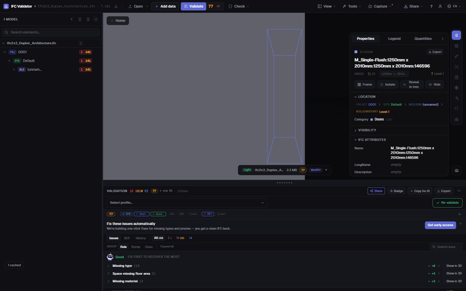Collapse the IFC ATTRIBUTES section
Viewport: 466px width, 291px height.
370,140
